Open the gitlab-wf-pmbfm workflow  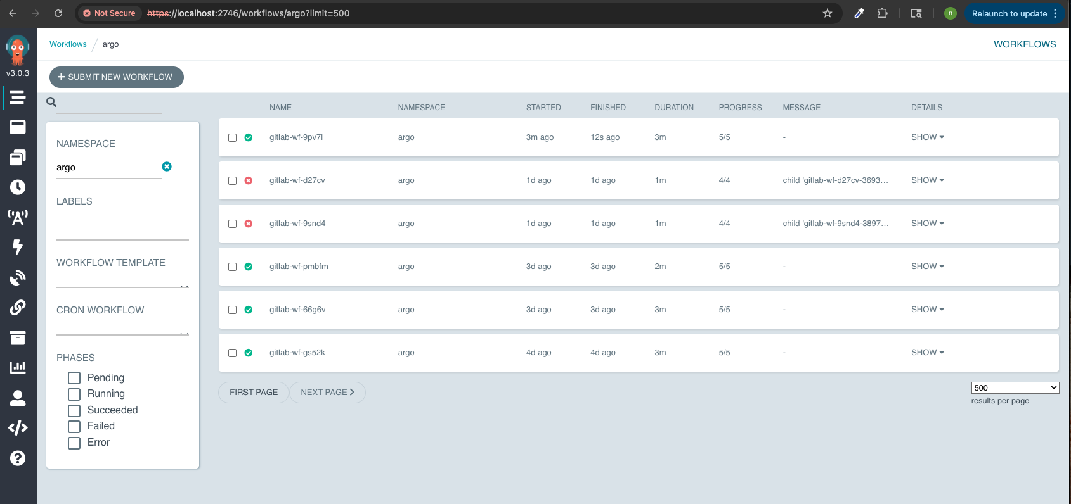pos(299,267)
